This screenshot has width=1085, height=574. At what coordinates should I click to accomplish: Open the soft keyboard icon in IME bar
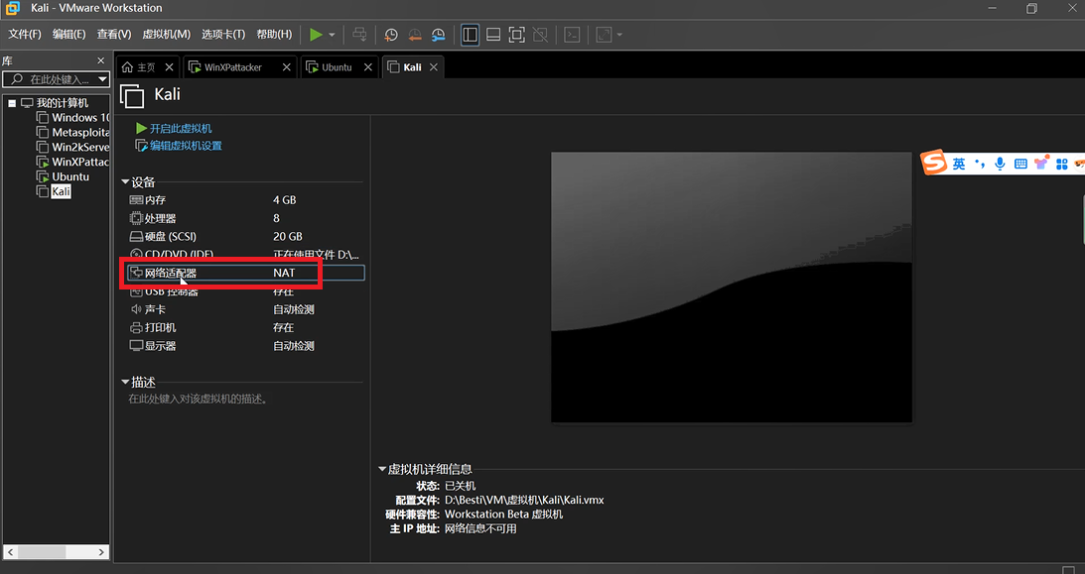coord(1019,164)
